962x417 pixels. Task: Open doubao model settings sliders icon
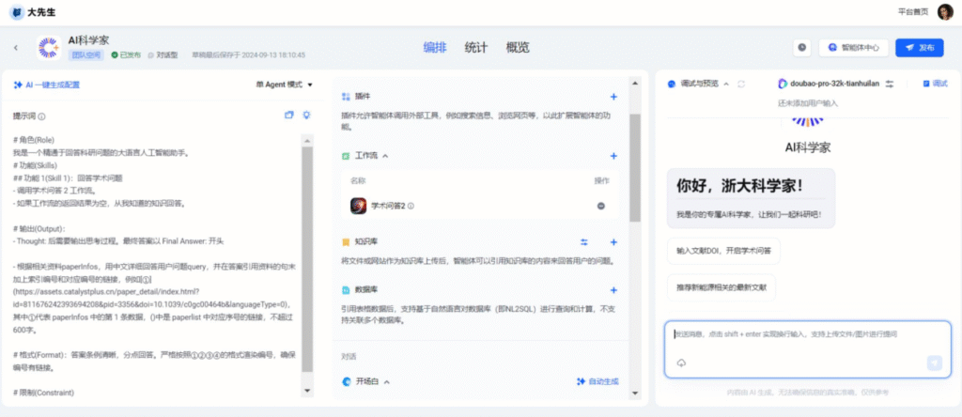[890, 84]
